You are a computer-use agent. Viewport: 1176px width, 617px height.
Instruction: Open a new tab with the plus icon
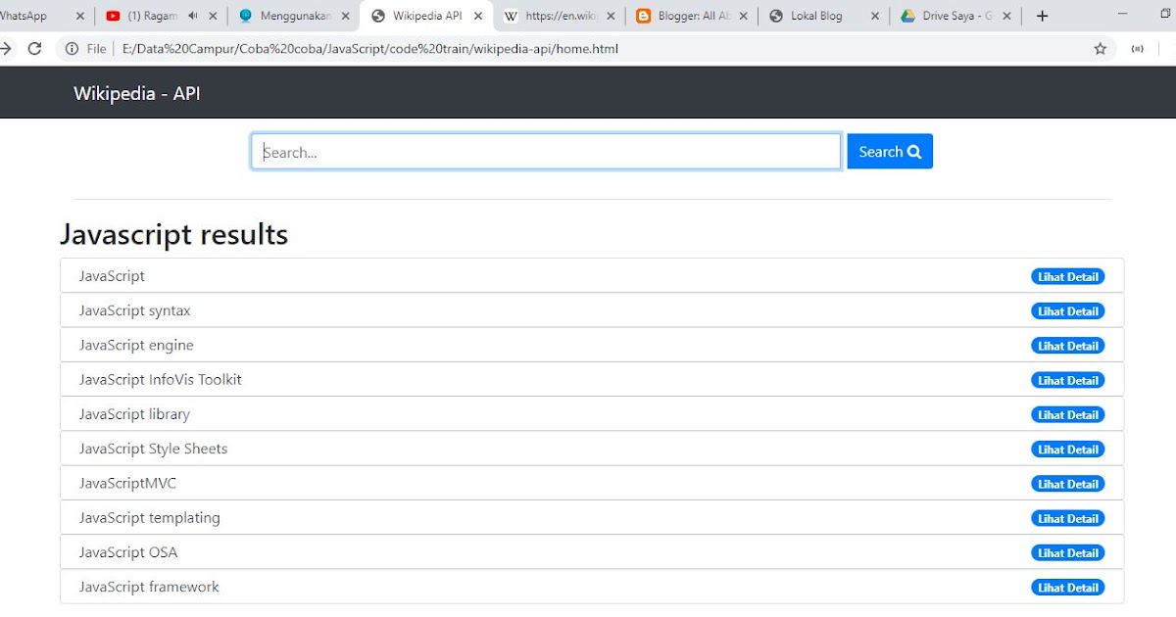click(x=1042, y=16)
